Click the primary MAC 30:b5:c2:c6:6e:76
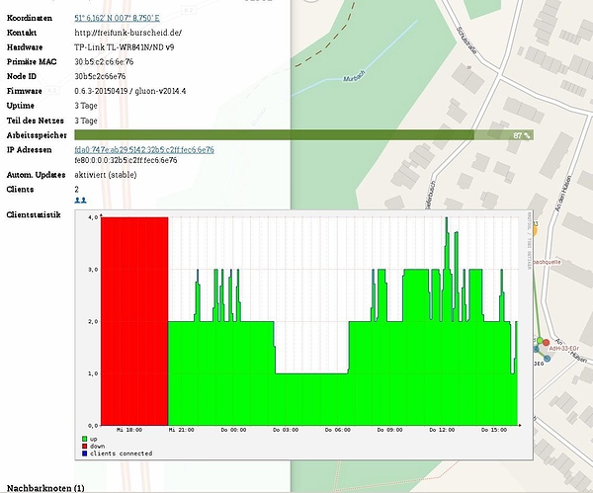This screenshot has width=593, height=493. click(104, 61)
